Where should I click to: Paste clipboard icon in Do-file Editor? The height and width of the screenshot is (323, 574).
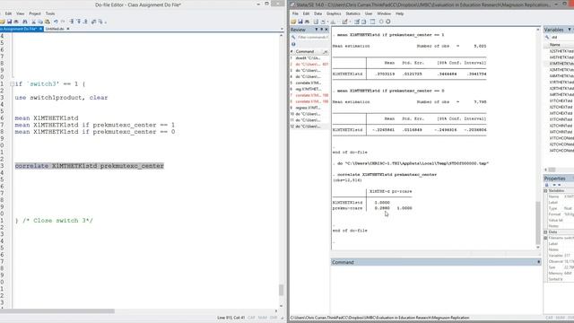point(48,22)
